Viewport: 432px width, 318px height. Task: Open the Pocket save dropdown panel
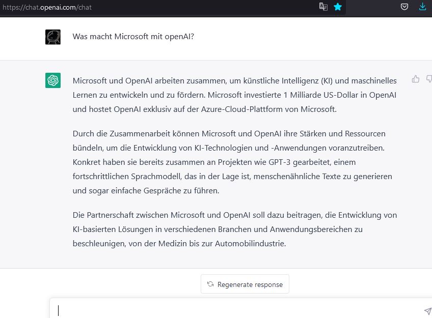(x=404, y=7)
